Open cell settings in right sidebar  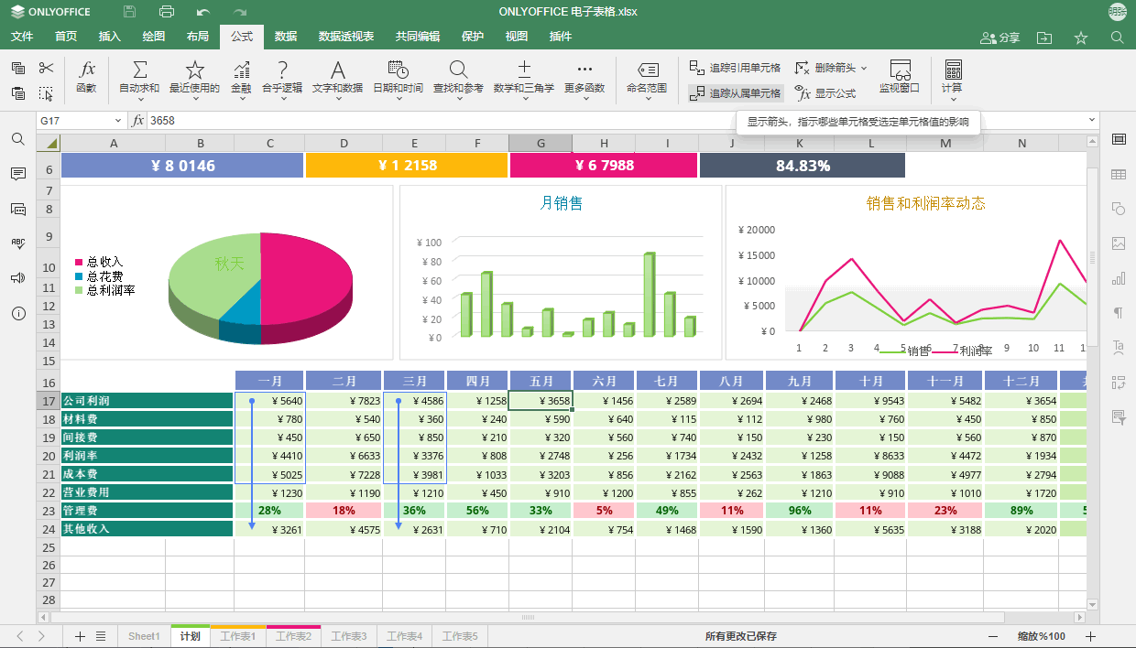(x=1119, y=139)
